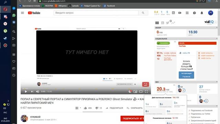Screen dimensions: 220x124
Task: Open the ROZETKA bookmark
Action: point(47,6)
